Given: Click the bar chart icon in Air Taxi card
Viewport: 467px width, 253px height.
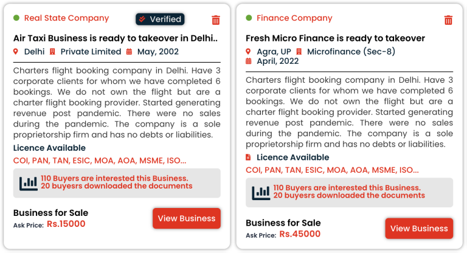Looking at the screenshot, I should point(28,182).
